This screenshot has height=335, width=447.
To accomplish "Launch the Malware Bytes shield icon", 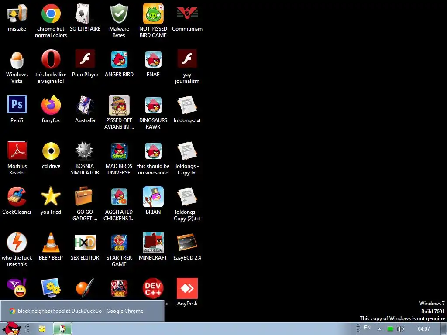I will [x=119, y=14].
